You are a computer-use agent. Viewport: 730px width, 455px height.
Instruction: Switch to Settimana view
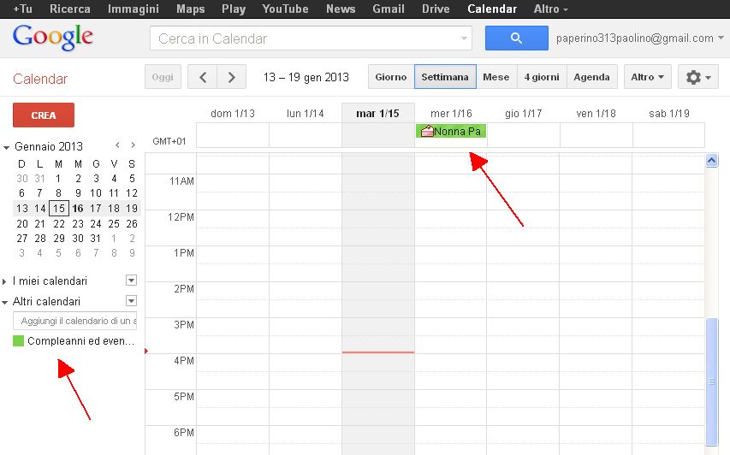click(445, 77)
